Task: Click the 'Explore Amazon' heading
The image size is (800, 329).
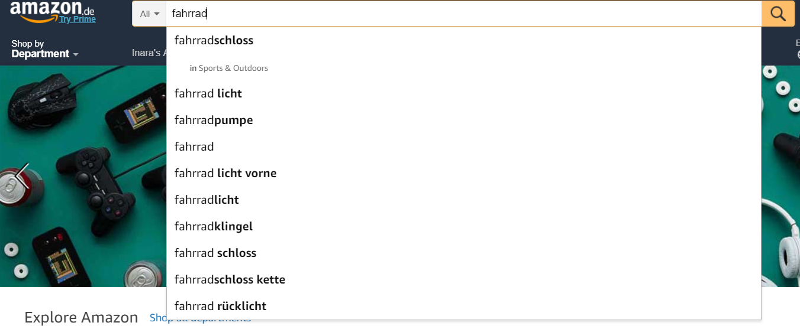Action: point(81,317)
